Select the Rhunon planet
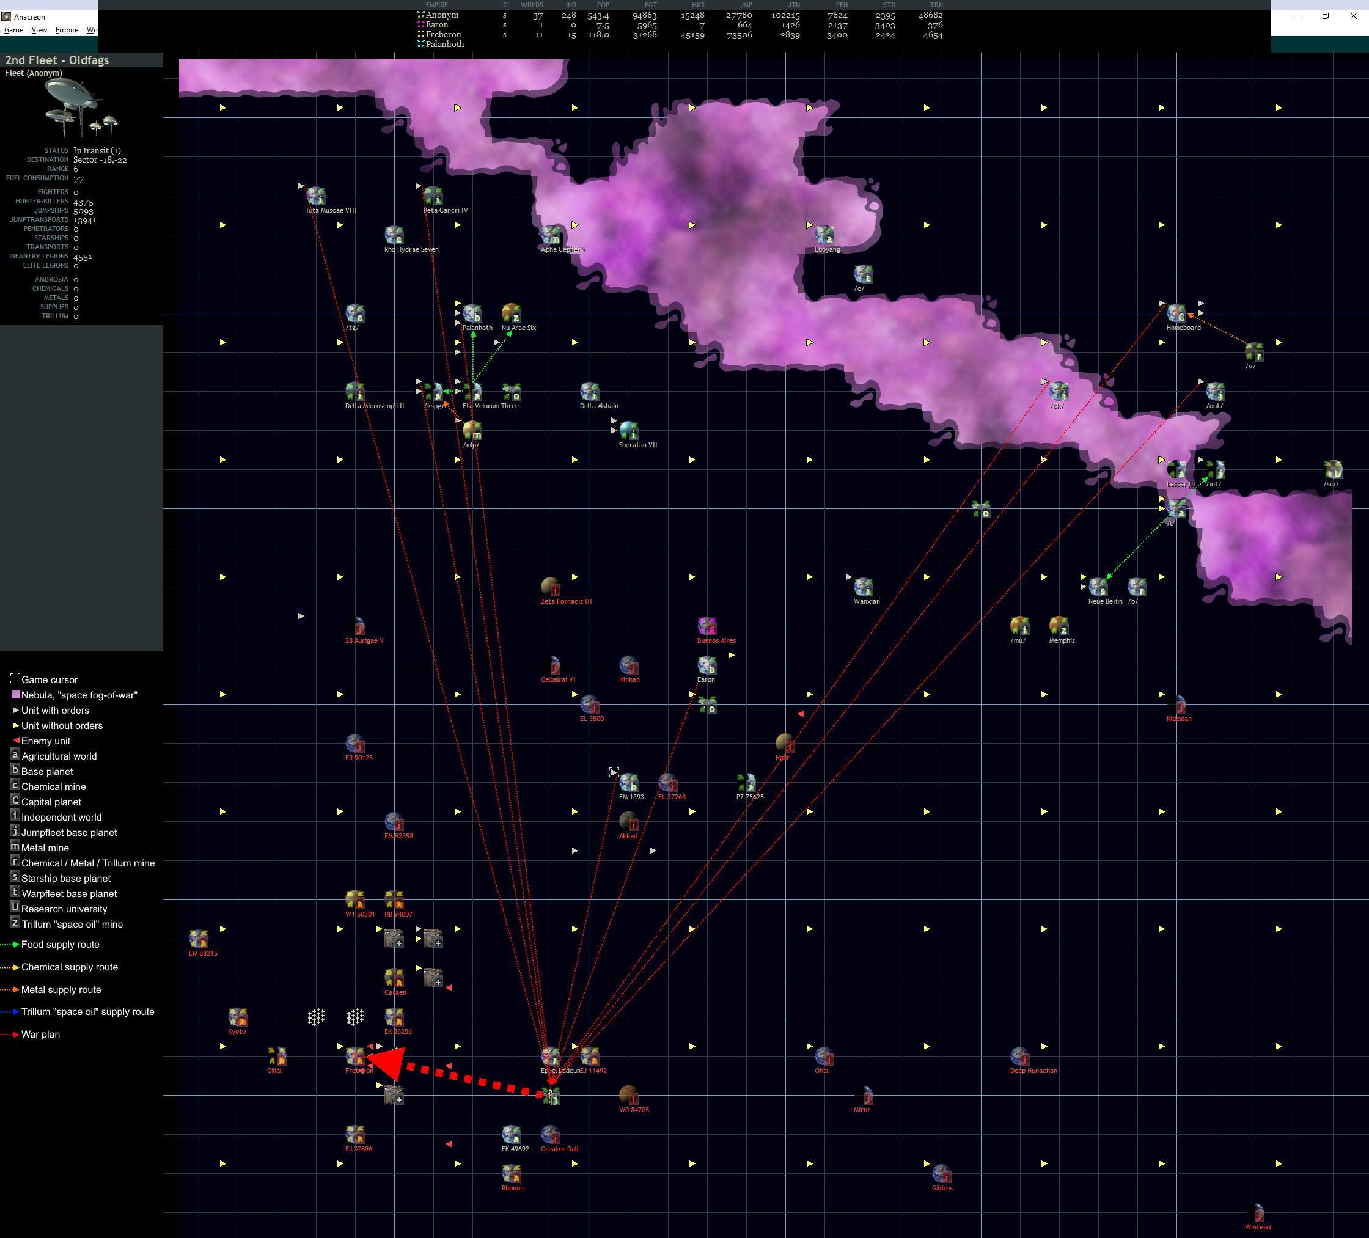This screenshot has height=1238, width=1369. tap(512, 1173)
